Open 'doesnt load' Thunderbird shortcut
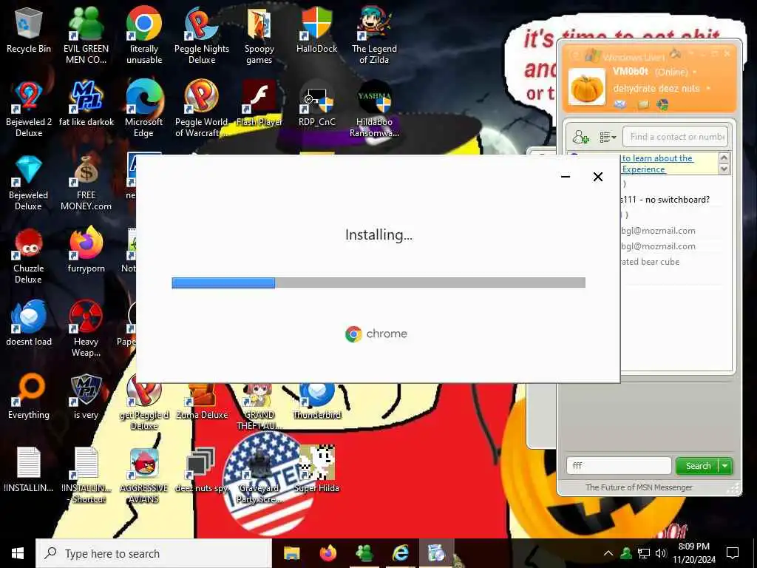 [29, 324]
